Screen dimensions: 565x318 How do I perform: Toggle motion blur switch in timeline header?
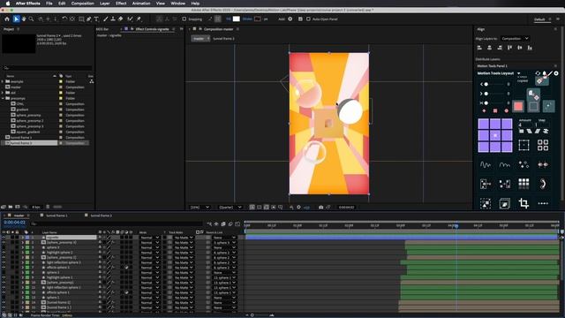click(x=230, y=223)
